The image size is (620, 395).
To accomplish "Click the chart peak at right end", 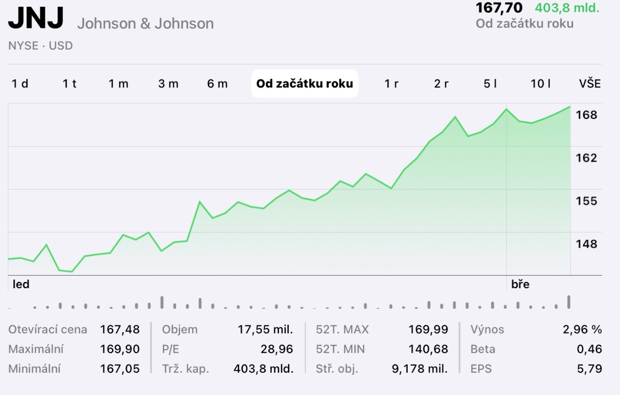I will (570, 107).
